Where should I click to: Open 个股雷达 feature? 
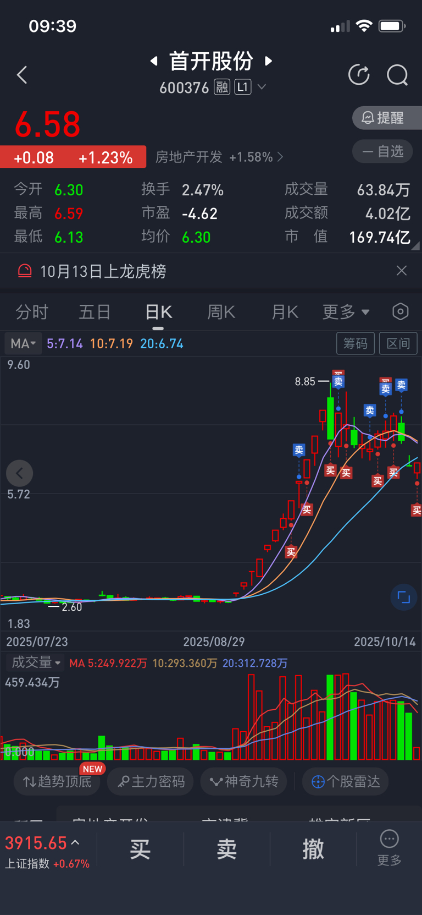click(346, 782)
